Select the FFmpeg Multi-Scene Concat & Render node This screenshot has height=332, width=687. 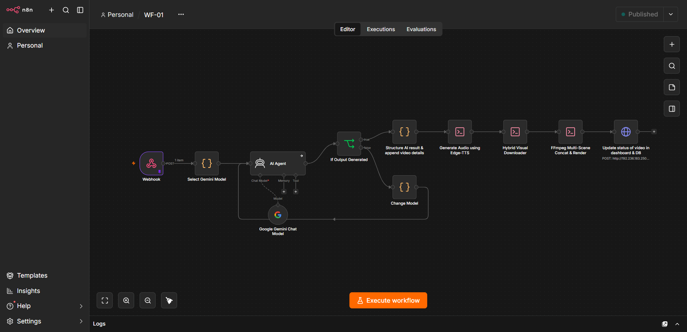tap(571, 132)
